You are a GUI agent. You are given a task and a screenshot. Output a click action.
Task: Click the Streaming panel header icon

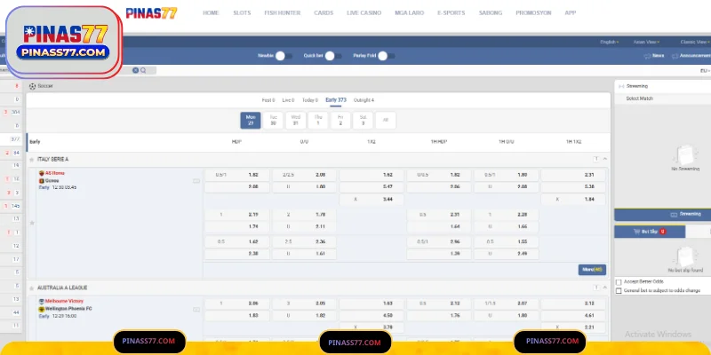pos(621,86)
